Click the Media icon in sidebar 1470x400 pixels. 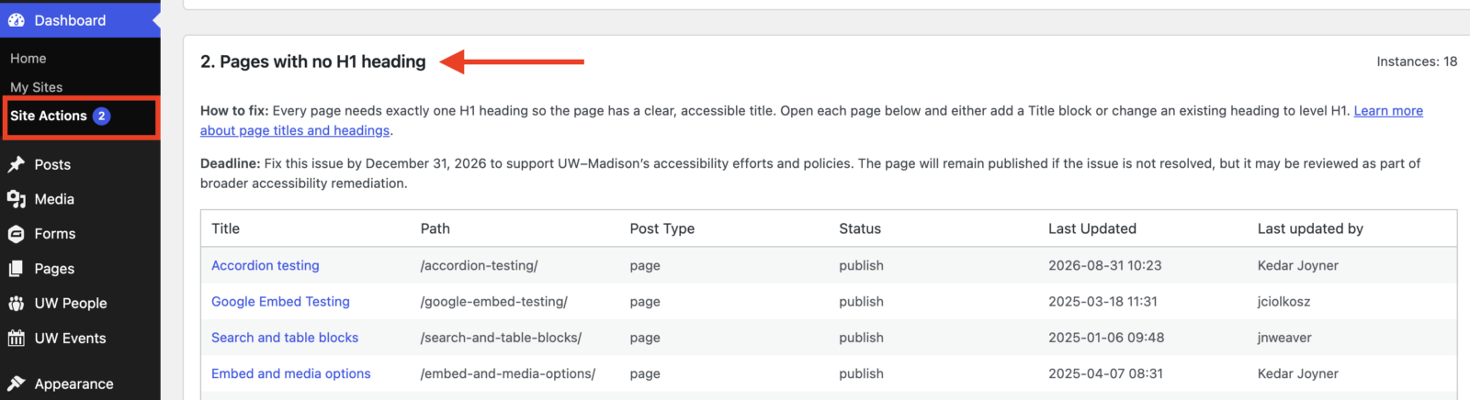pos(17,199)
